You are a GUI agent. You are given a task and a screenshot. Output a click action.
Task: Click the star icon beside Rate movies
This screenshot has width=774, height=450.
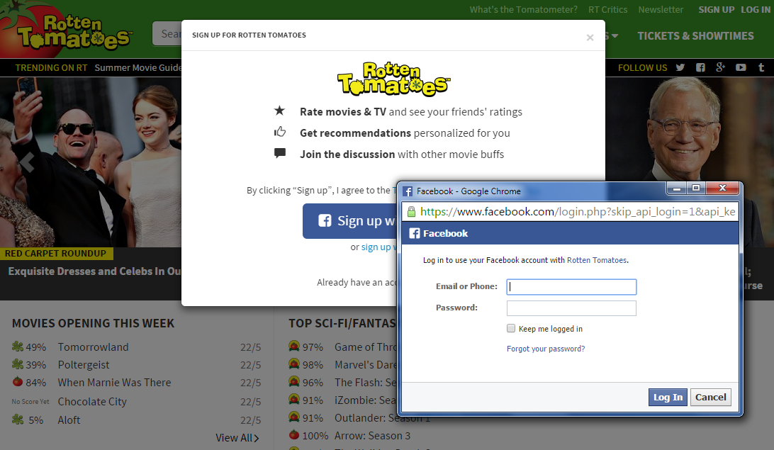click(x=279, y=111)
